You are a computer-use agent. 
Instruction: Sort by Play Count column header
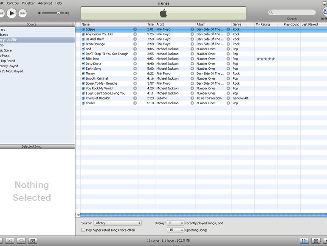(x=289, y=24)
